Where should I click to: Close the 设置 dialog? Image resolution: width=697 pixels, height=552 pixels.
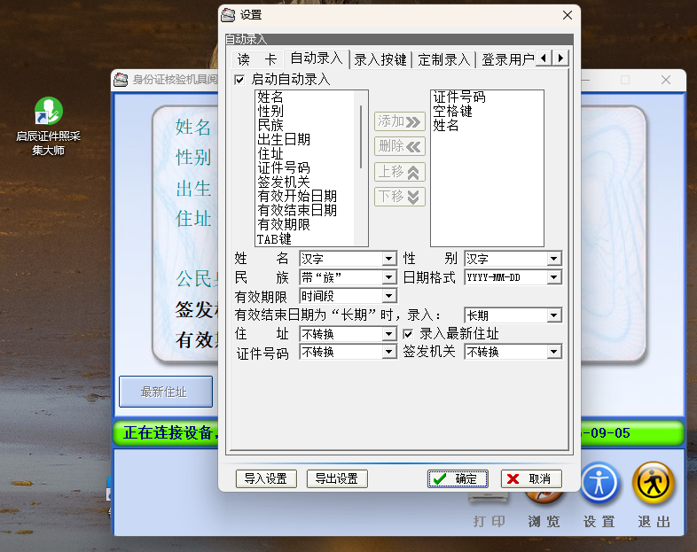568,15
